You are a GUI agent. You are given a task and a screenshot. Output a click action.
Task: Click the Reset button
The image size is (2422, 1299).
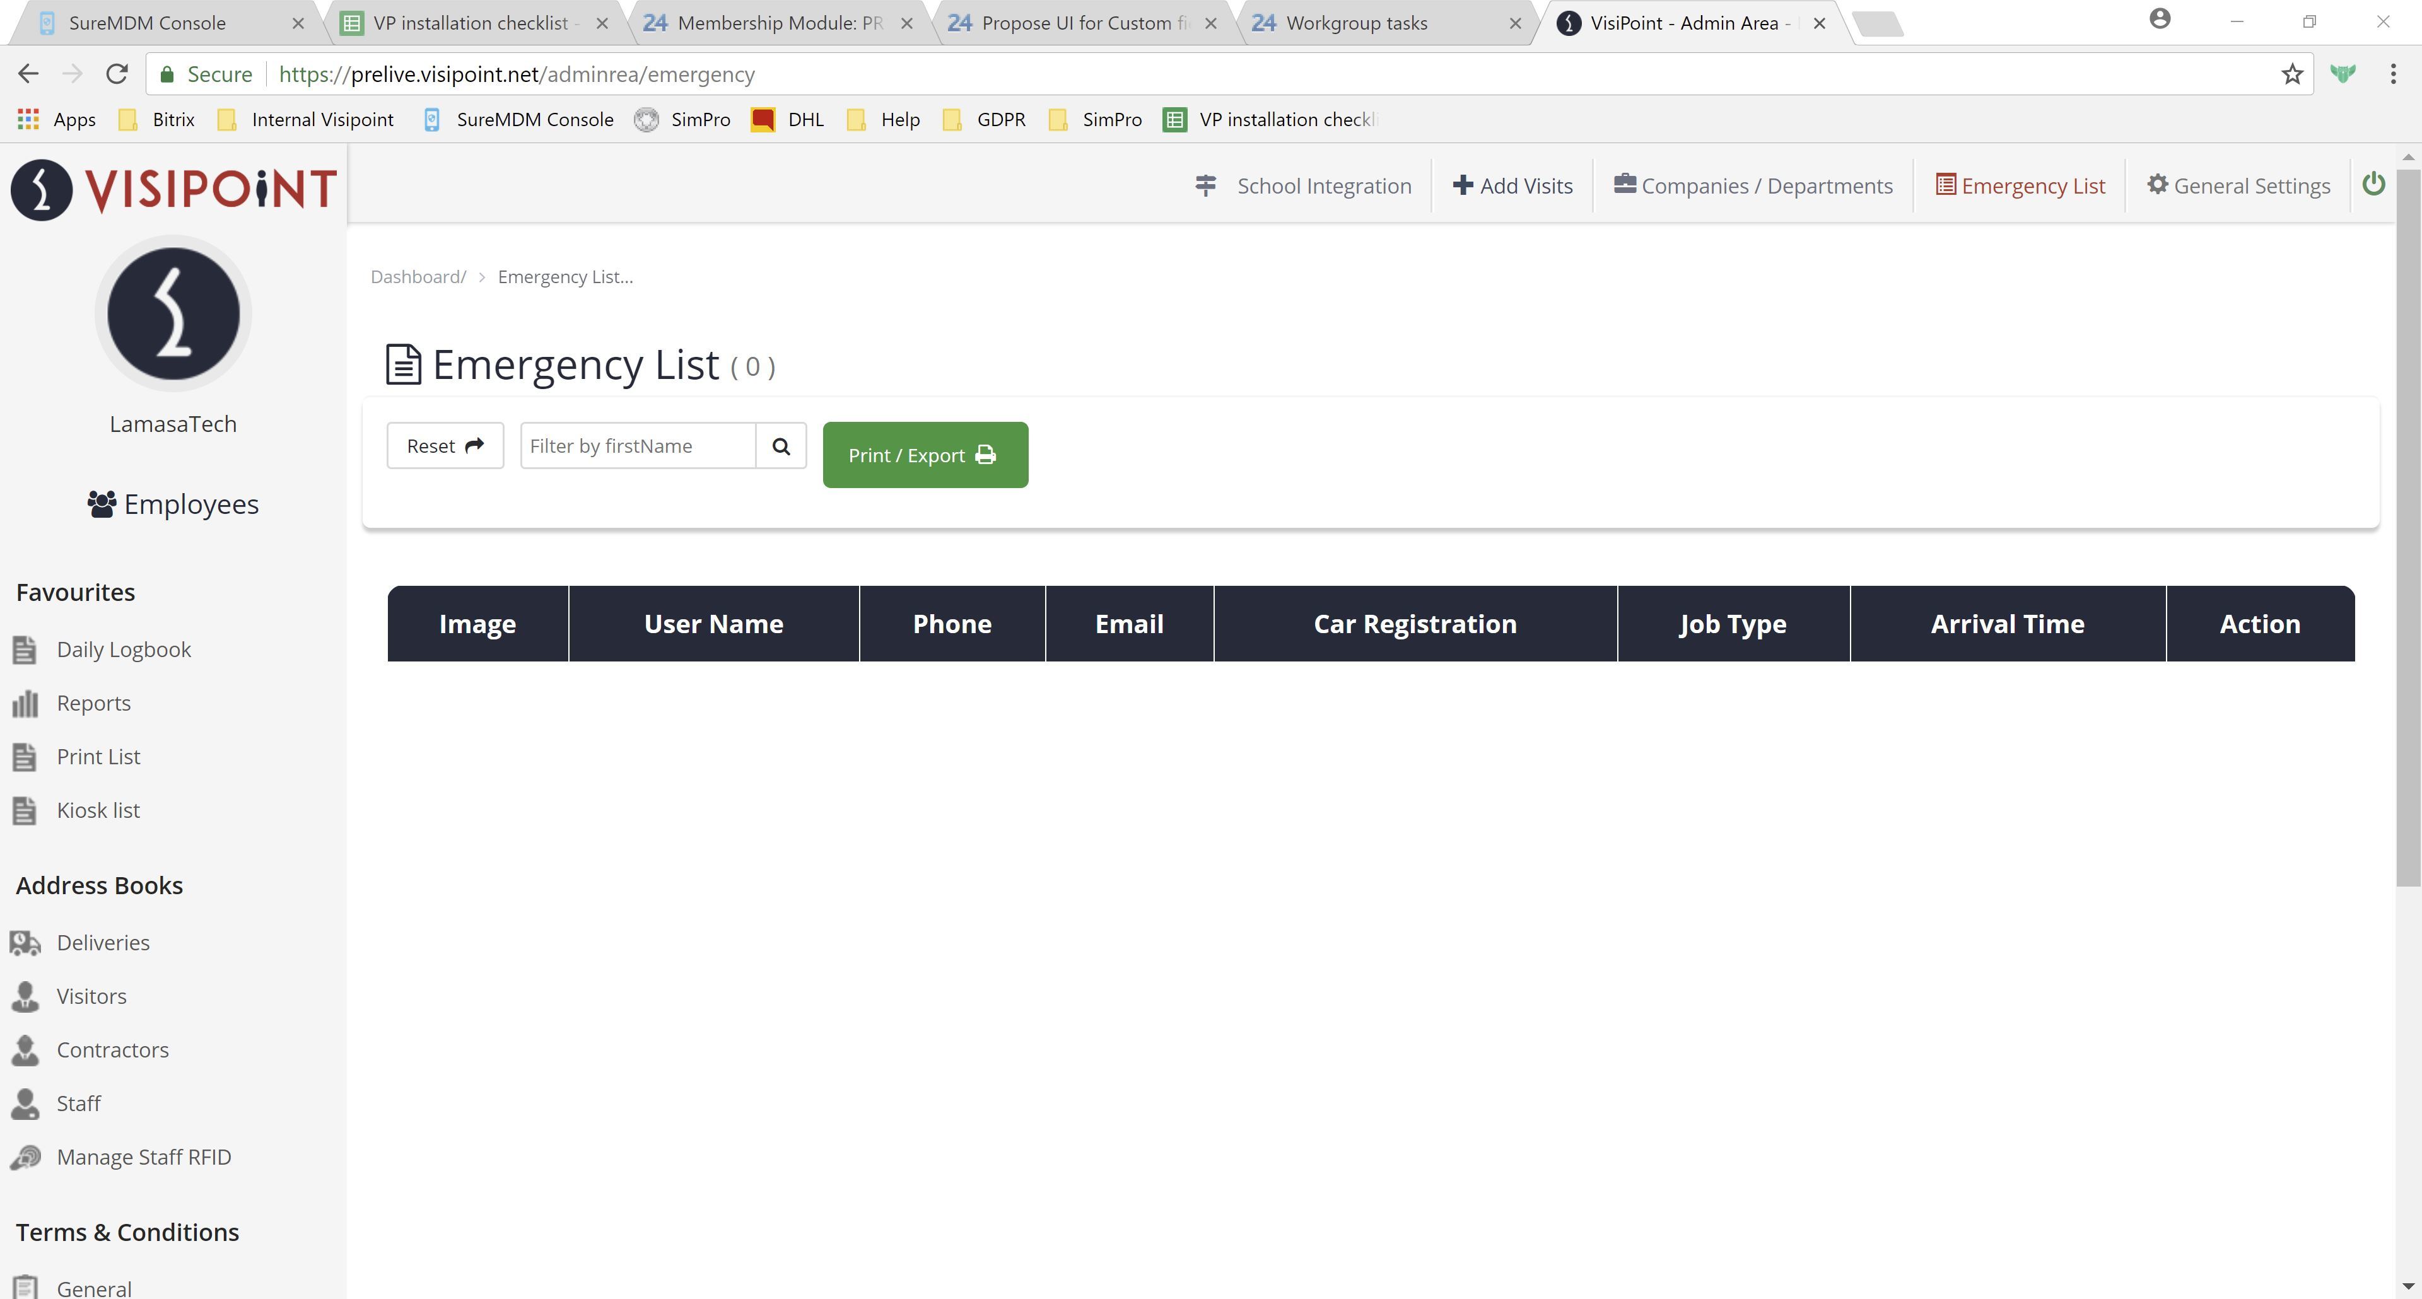(x=445, y=446)
